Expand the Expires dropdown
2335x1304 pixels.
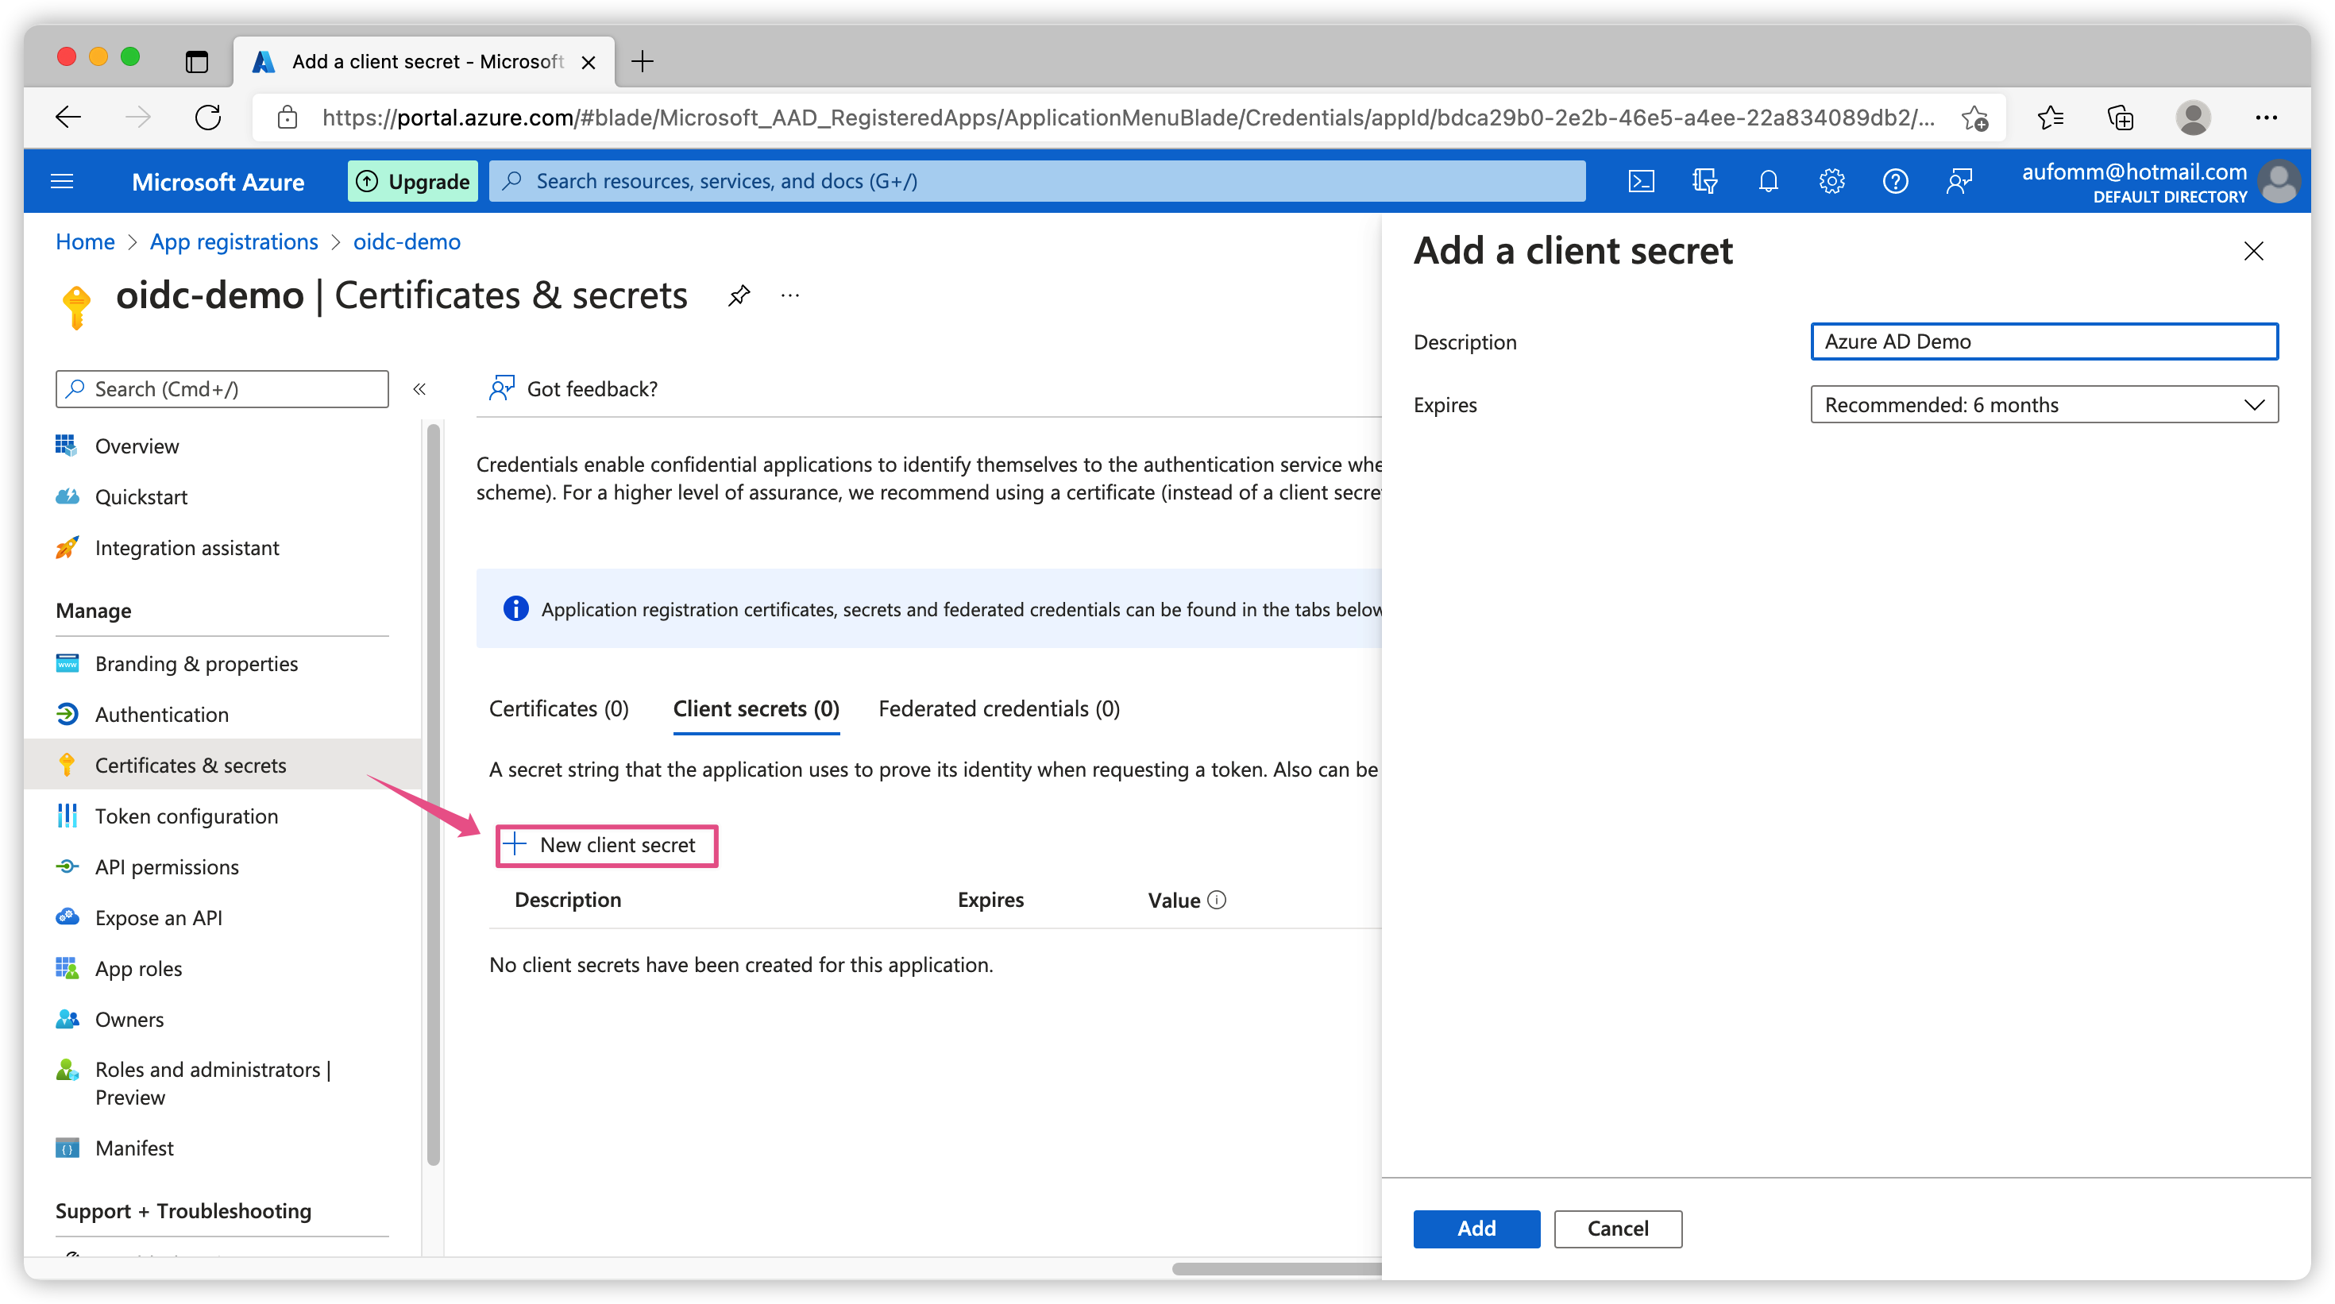pos(2043,405)
